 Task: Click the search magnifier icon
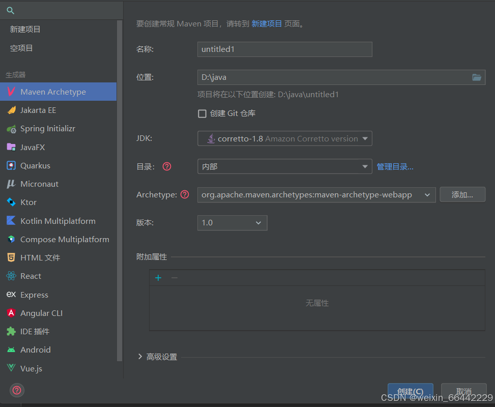10,10
